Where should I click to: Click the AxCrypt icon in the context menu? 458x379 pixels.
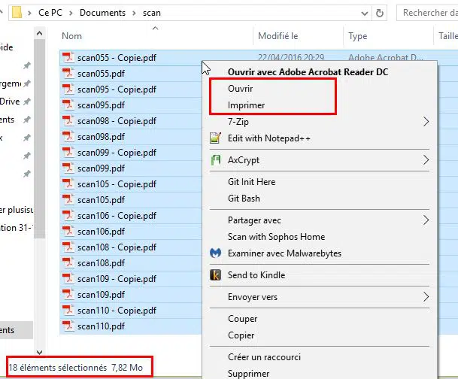[x=216, y=160]
